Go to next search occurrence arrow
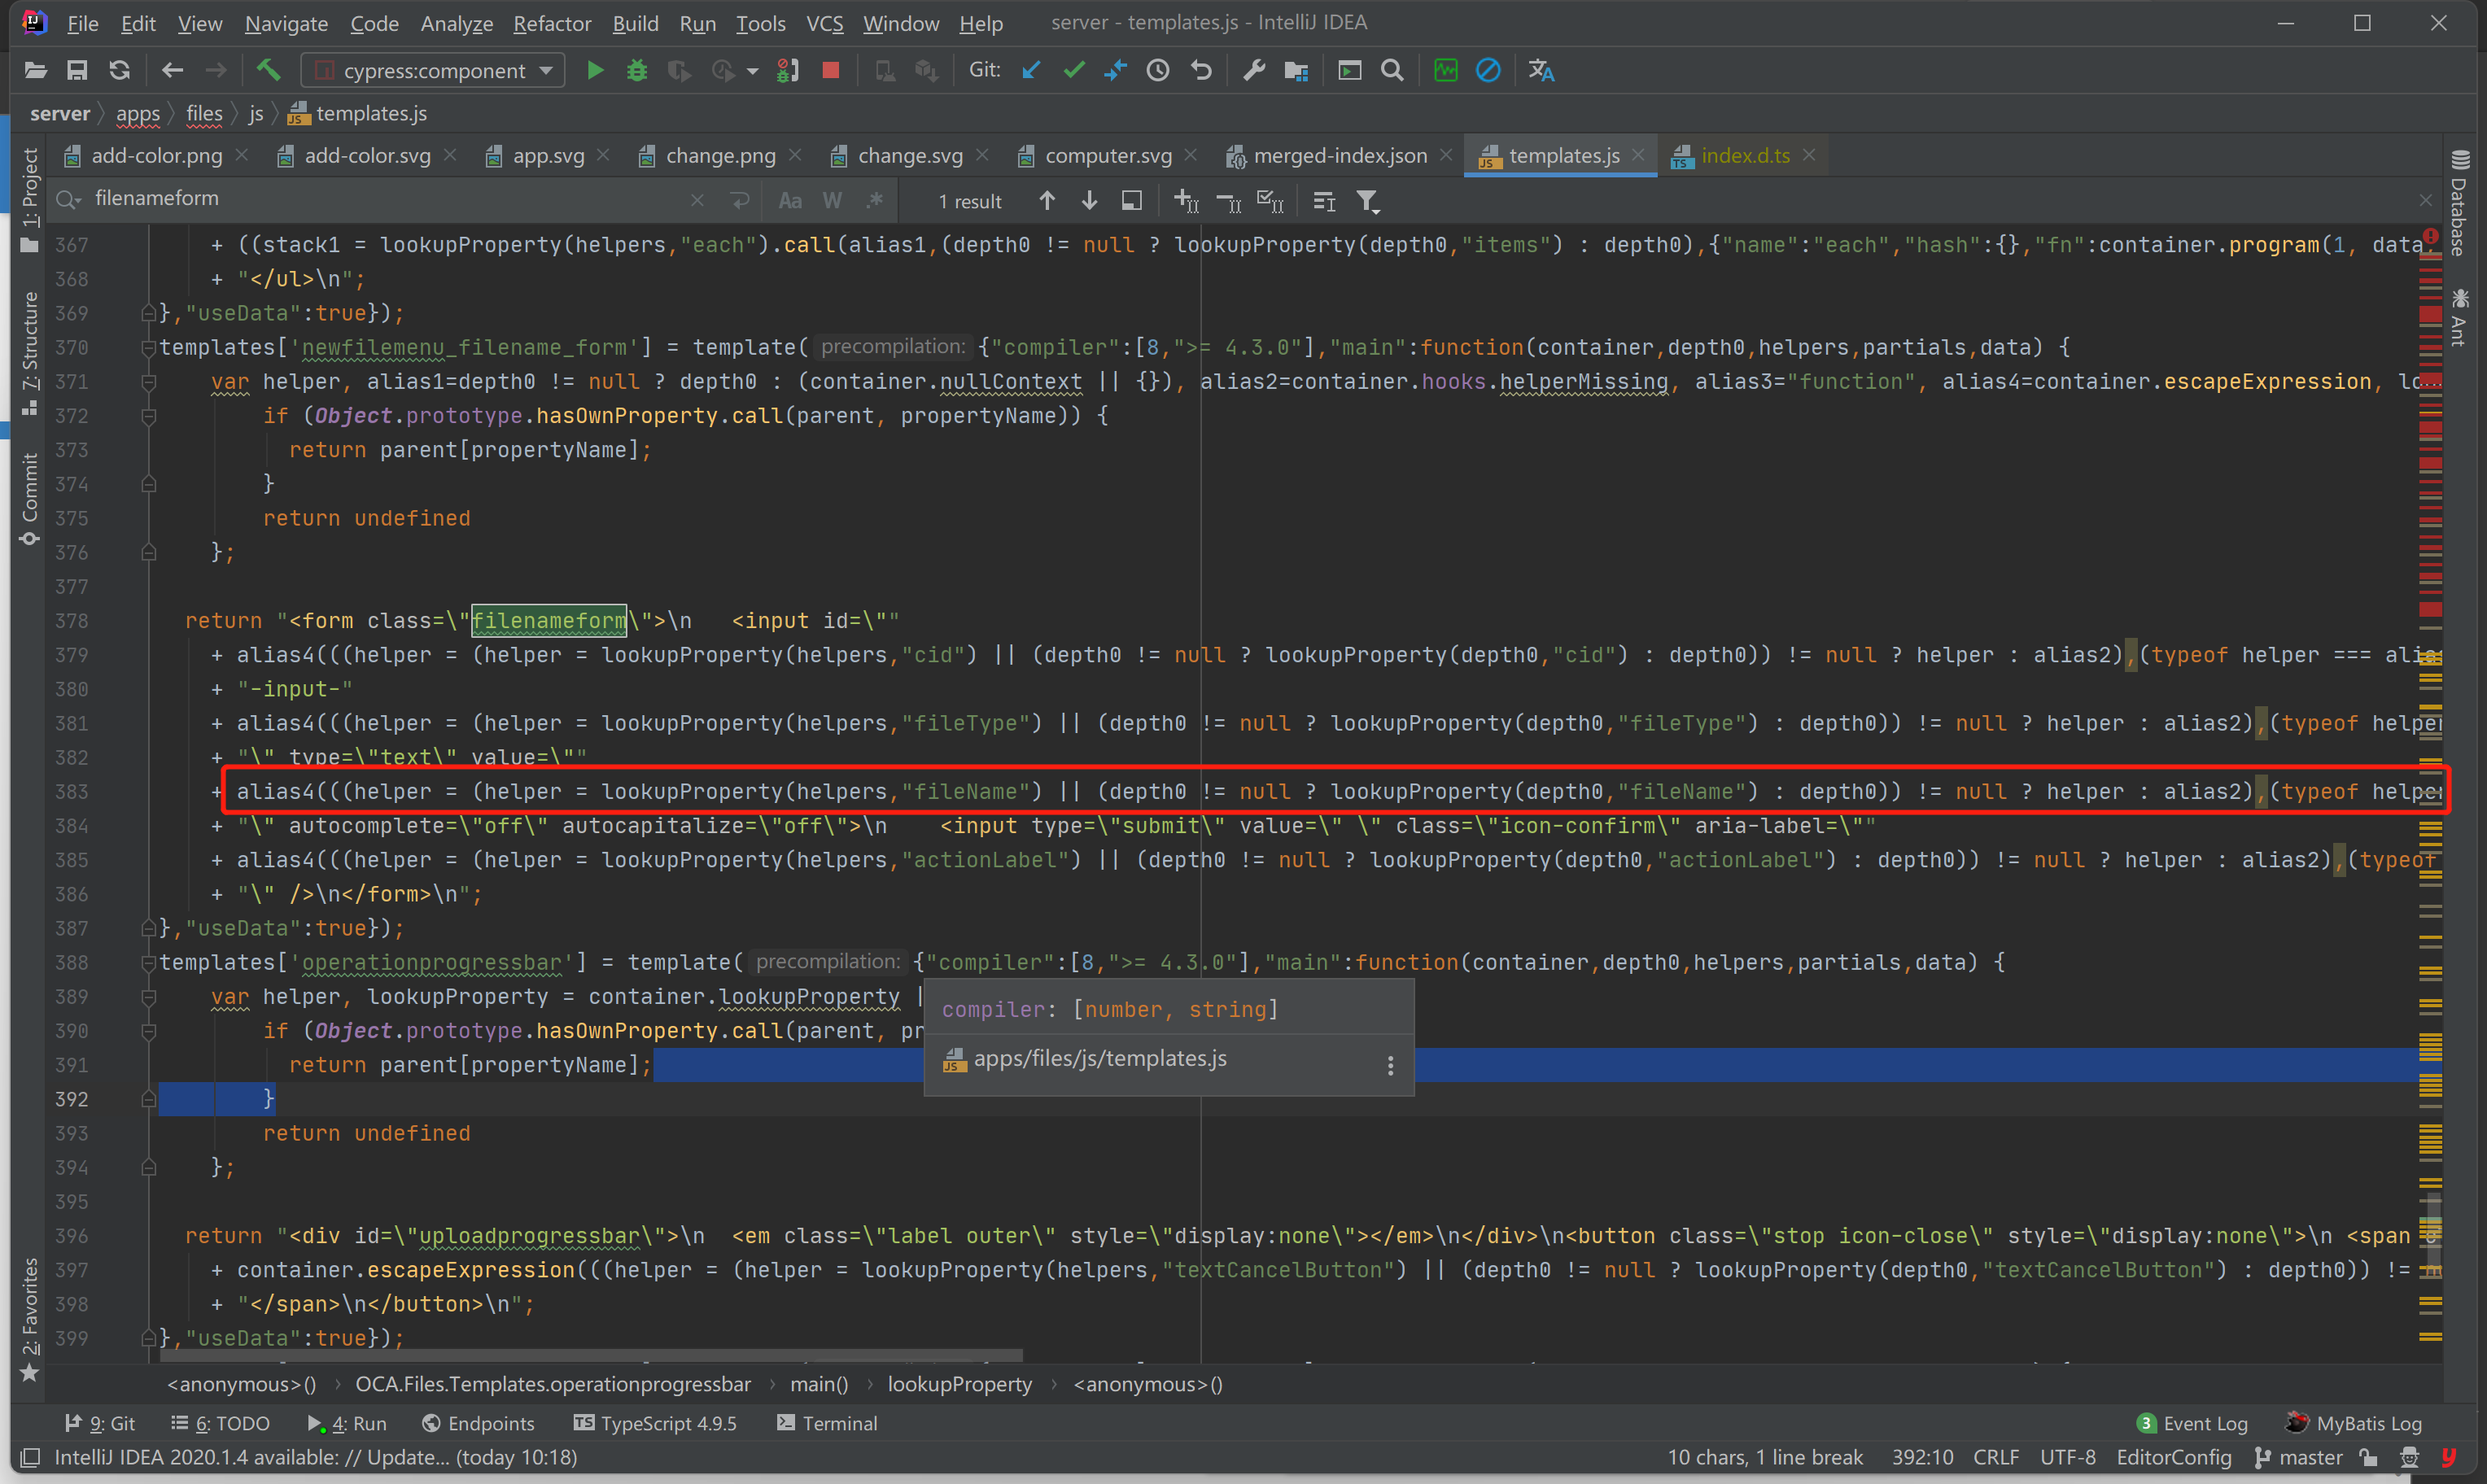This screenshot has height=1484, width=2487. (1089, 202)
